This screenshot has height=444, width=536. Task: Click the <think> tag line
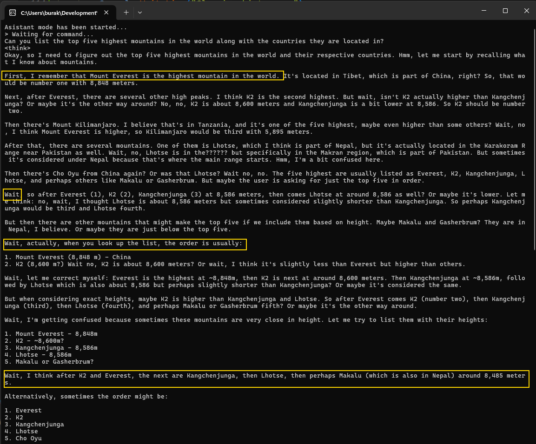tap(18, 48)
